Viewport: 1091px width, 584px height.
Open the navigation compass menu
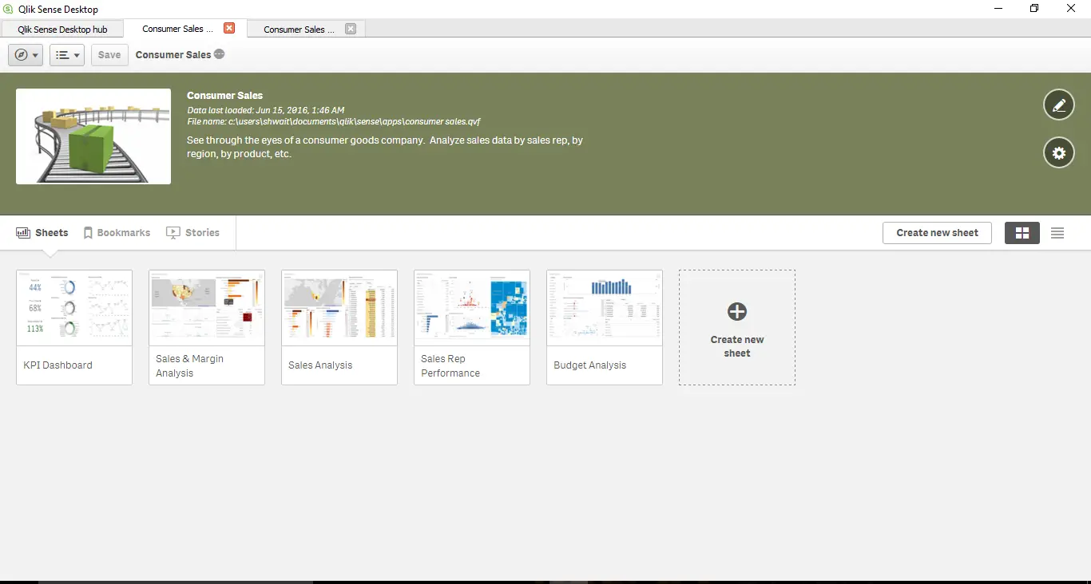point(26,55)
